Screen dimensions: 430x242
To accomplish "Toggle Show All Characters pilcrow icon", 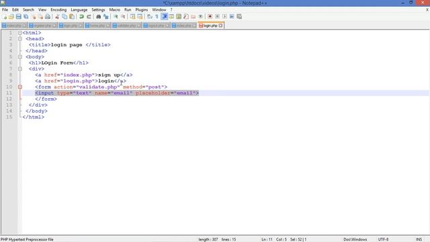I will click(x=157, y=17).
